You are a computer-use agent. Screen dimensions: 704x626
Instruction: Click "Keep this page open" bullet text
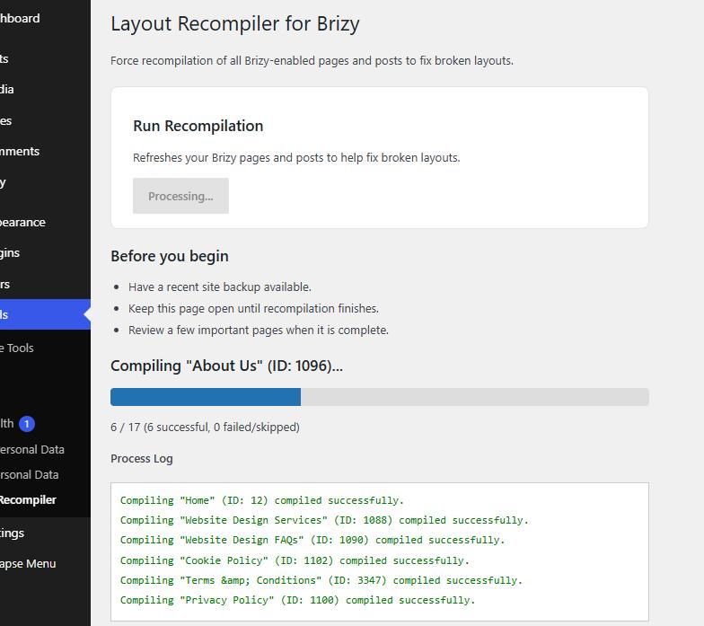[253, 309]
